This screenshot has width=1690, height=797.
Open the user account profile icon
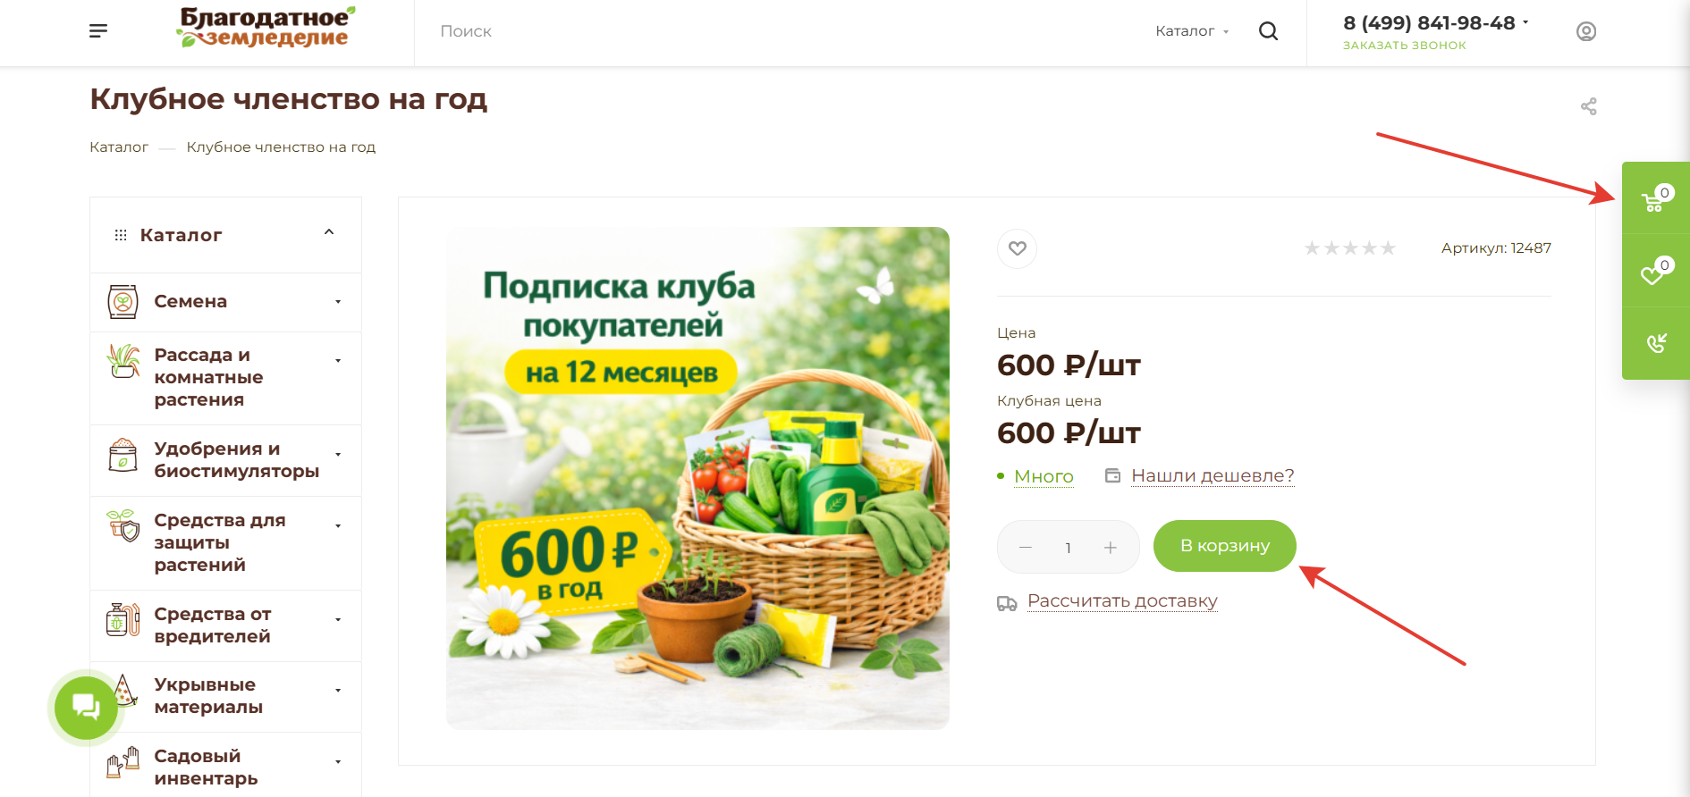tap(1585, 31)
